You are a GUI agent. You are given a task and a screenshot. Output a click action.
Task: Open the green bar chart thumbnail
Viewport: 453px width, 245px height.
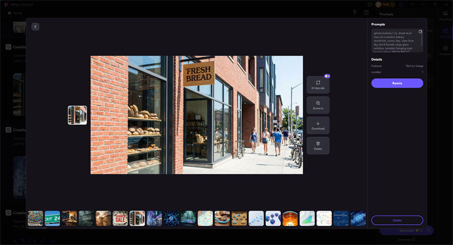(x=307, y=218)
